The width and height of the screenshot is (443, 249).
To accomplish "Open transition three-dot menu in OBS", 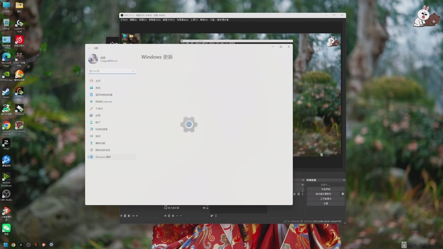I will pyautogui.click(x=302, y=194).
